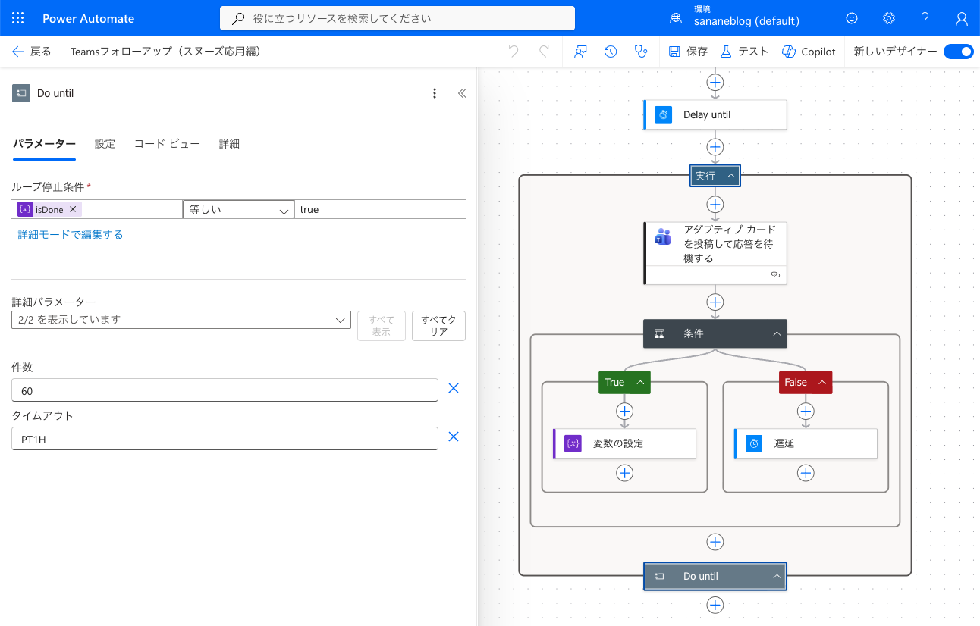Image resolution: width=980 pixels, height=626 pixels.
Task: Open the 等しい operator dropdown
Action: pyautogui.click(x=238, y=209)
